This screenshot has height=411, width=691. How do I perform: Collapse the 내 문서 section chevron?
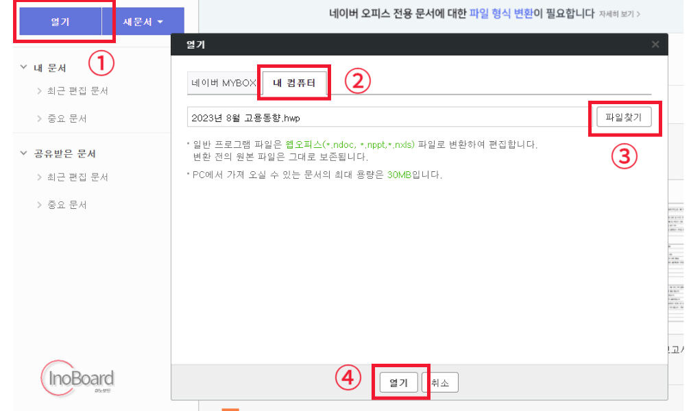23,67
